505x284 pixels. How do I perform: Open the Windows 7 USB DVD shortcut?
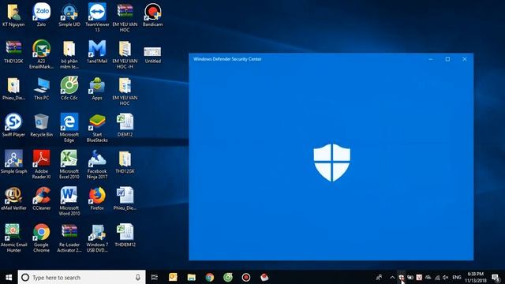click(x=97, y=237)
